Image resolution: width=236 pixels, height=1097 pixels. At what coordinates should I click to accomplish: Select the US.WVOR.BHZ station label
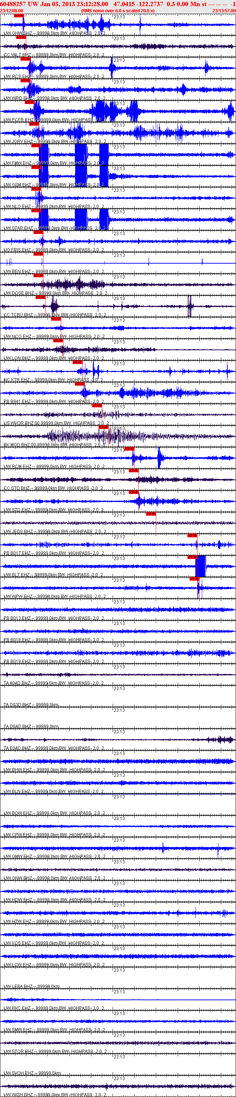tap(56, 423)
